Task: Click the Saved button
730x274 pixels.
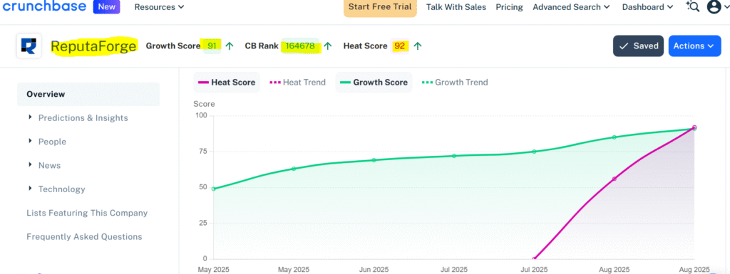Action: coord(638,46)
